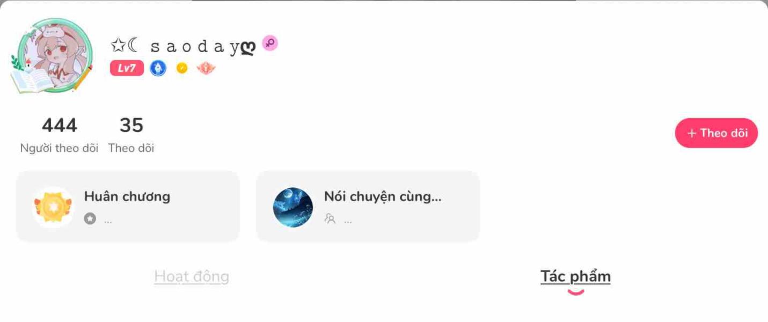Image resolution: width=768 pixels, height=322 pixels.
Task: Tap the Người theo dõi label
Action: (59, 148)
